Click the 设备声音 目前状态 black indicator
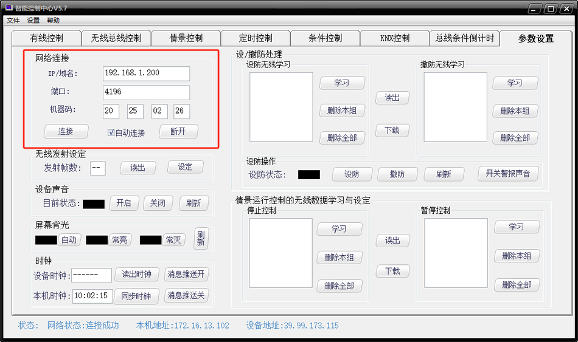 pos(94,204)
